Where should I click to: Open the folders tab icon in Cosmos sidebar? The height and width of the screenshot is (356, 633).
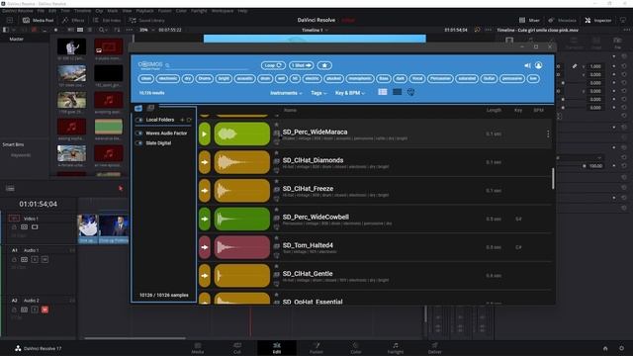coord(138,108)
